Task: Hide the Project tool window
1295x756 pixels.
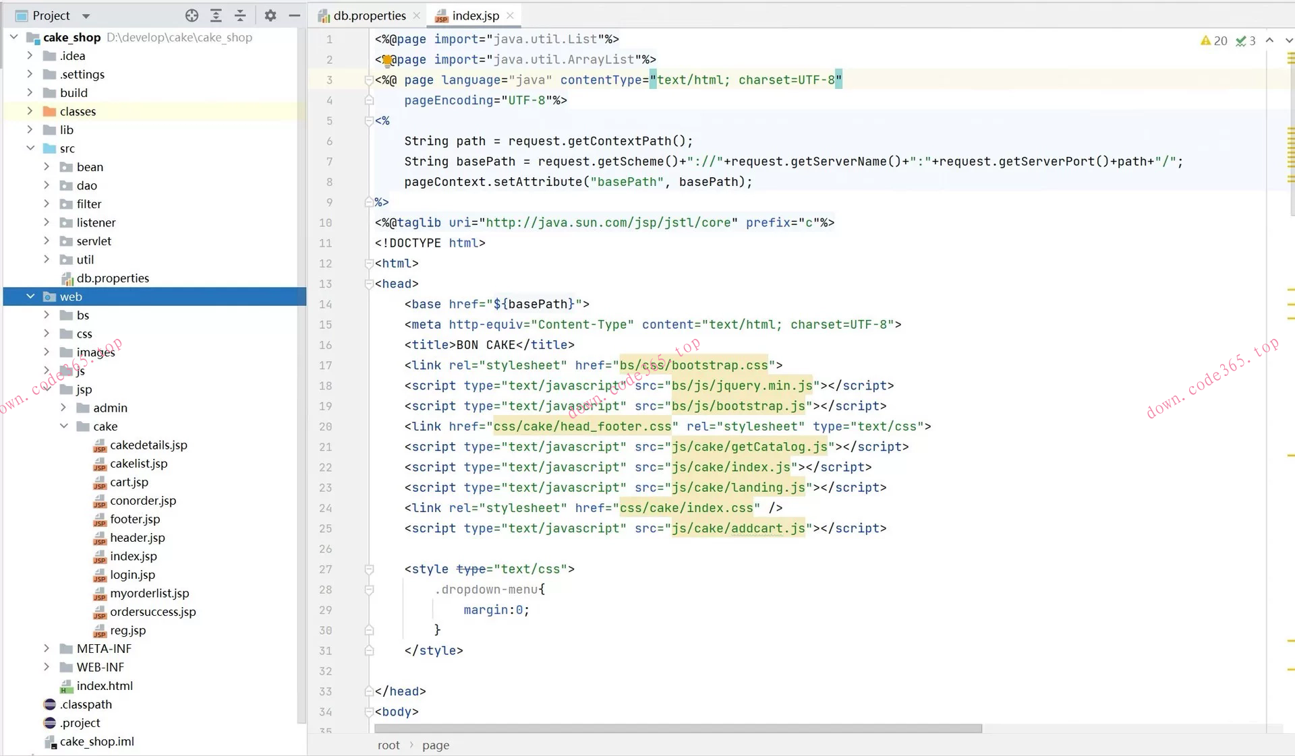Action: [x=295, y=15]
